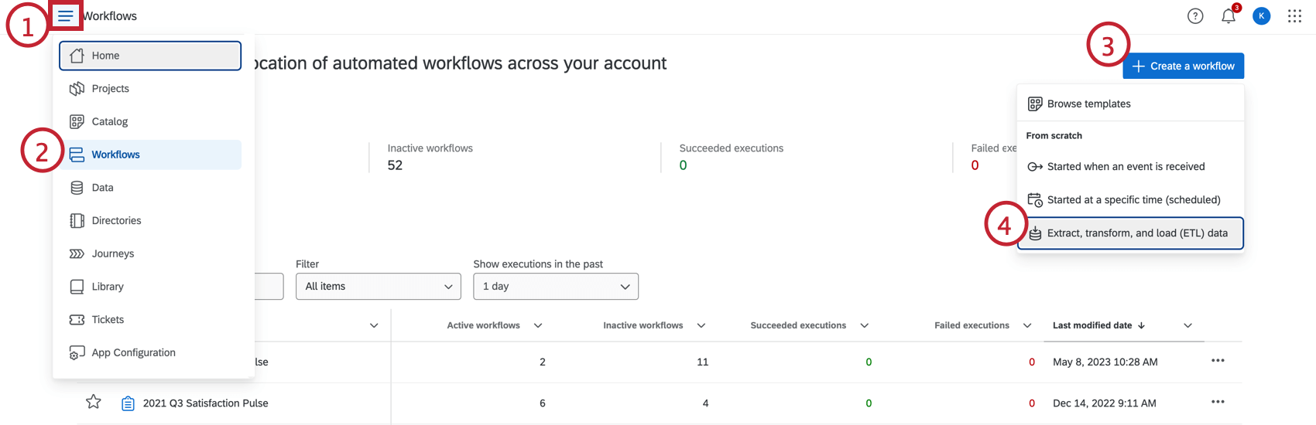The height and width of the screenshot is (425, 1316).
Task: Open Catalog from the navigation menu
Action: (x=109, y=122)
